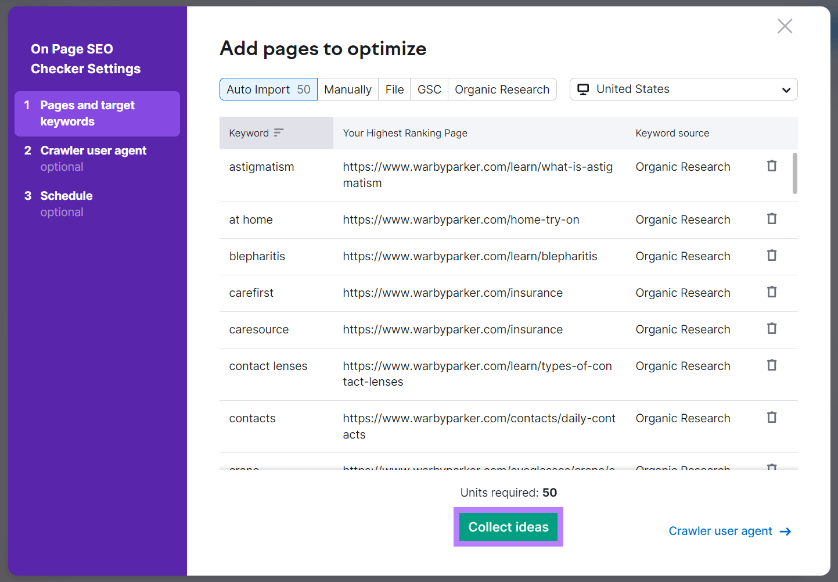Screen dimensions: 838x582
Task: Switch to the Organic Research tab
Action: [x=501, y=89]
